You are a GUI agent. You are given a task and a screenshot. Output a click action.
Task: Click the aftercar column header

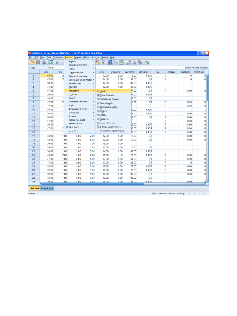pyautogui.click(x=171, y=72)
